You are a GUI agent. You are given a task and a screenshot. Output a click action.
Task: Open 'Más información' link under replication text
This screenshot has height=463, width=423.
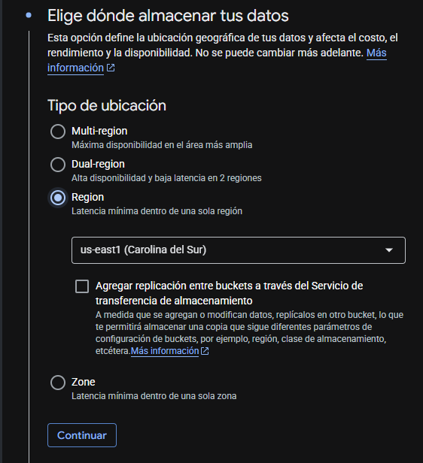(165, 351)
